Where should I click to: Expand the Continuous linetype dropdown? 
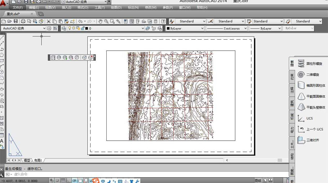[x=227, y=28]
